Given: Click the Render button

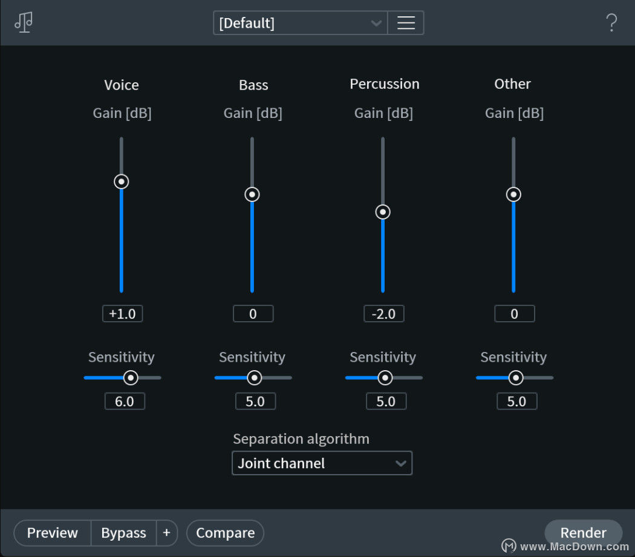Looking at the screenshot, I should click(x=583, y=532).
